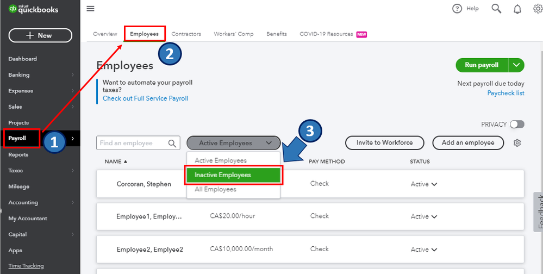
Task: Expand the Payroll sidebar submenu arrow
Action: [72, 139]
